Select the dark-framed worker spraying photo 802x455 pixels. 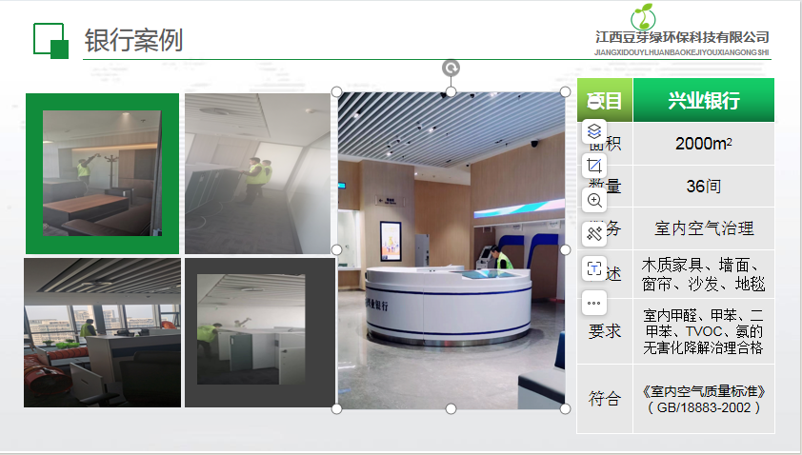pos(259,332)
